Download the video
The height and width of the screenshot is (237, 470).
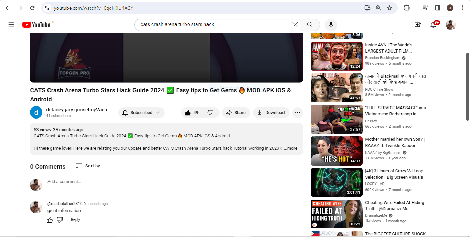(271, 113)
